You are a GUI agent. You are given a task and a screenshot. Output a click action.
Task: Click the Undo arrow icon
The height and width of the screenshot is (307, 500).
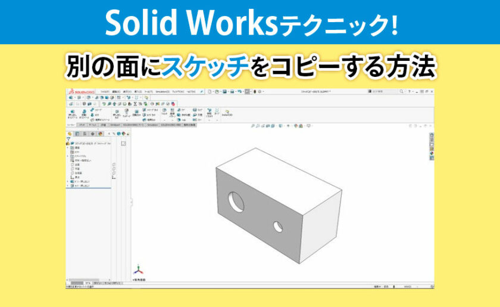click(239, 92)
